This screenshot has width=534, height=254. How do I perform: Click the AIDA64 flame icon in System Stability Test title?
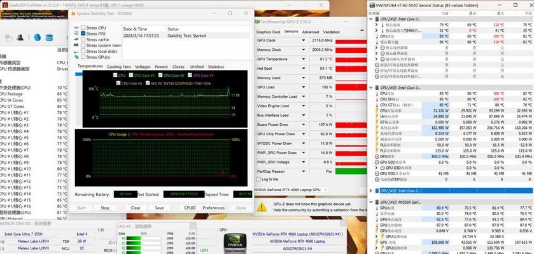[73, 13]
